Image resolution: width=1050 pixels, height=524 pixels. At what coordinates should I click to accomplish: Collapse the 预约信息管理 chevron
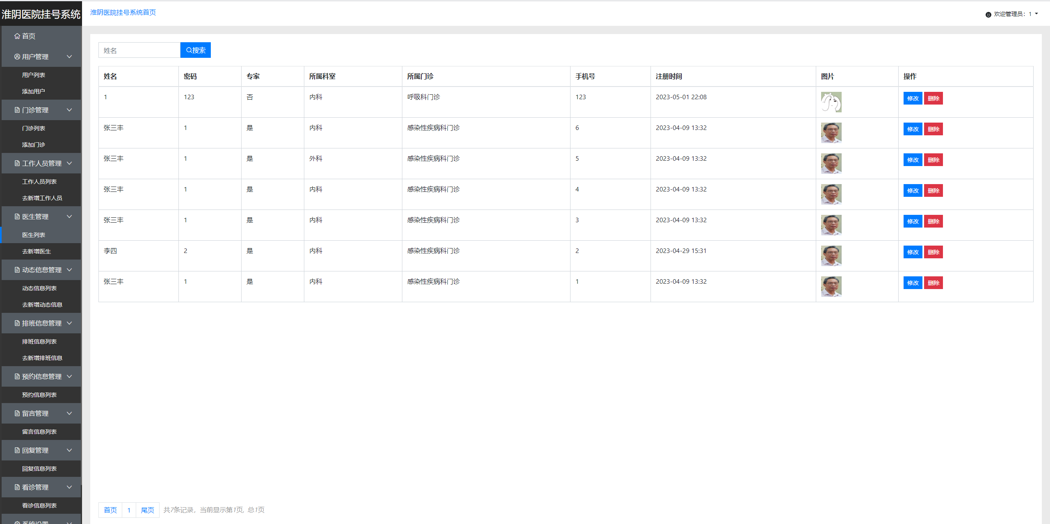pyautogui.click(x=69, y=376)
